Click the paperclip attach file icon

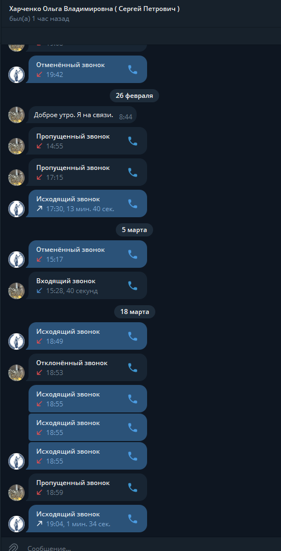[13, 548]
